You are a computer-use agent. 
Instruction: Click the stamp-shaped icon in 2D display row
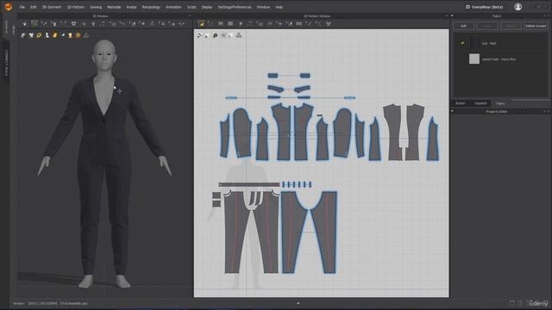(239, 35)
